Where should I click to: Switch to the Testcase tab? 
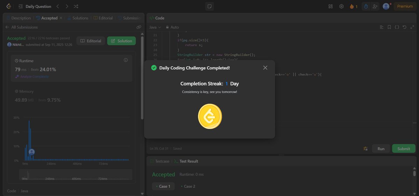tap(160, 161)
